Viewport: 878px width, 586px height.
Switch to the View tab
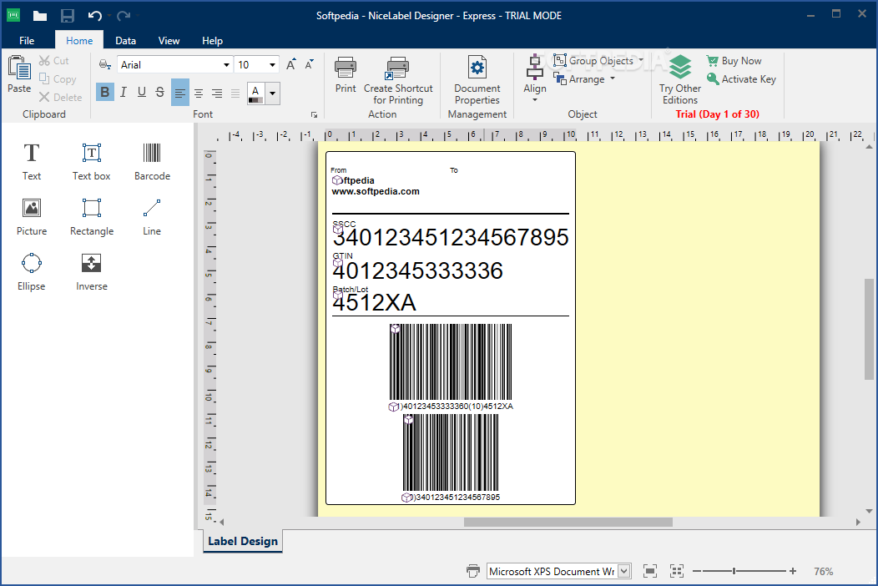coord(169,40)
